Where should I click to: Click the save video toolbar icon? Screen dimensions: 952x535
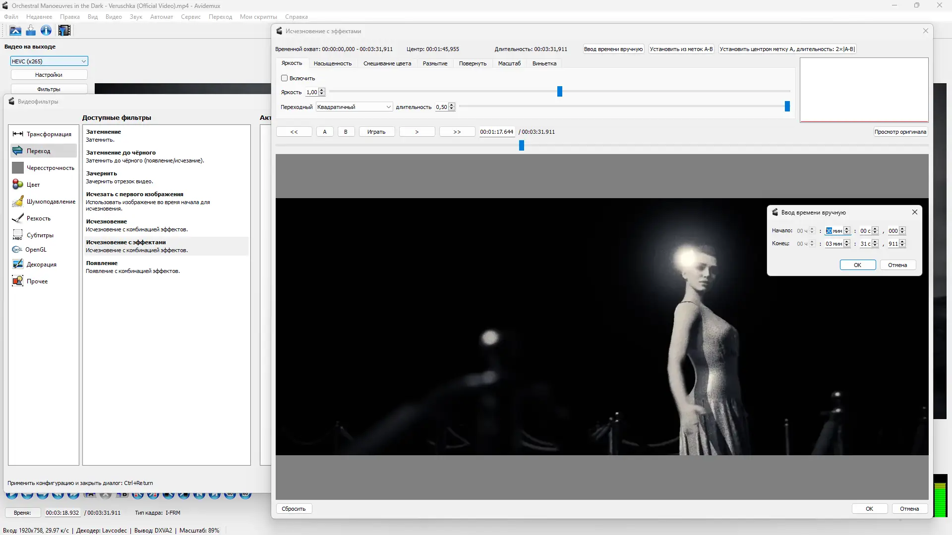pyautogui.click(x=31, y=31)
